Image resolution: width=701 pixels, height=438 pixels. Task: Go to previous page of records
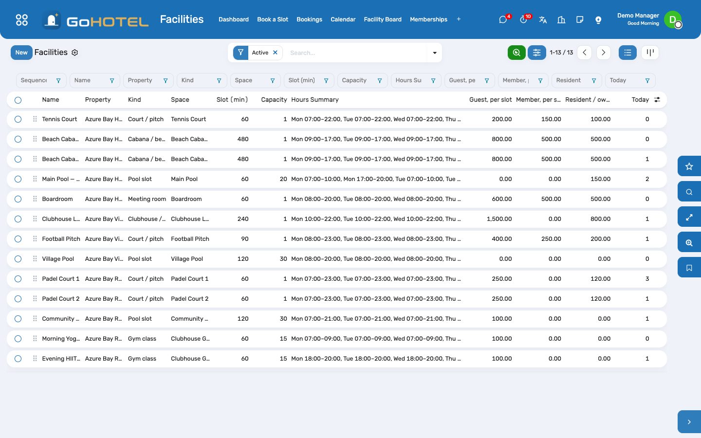click(584, 53)
